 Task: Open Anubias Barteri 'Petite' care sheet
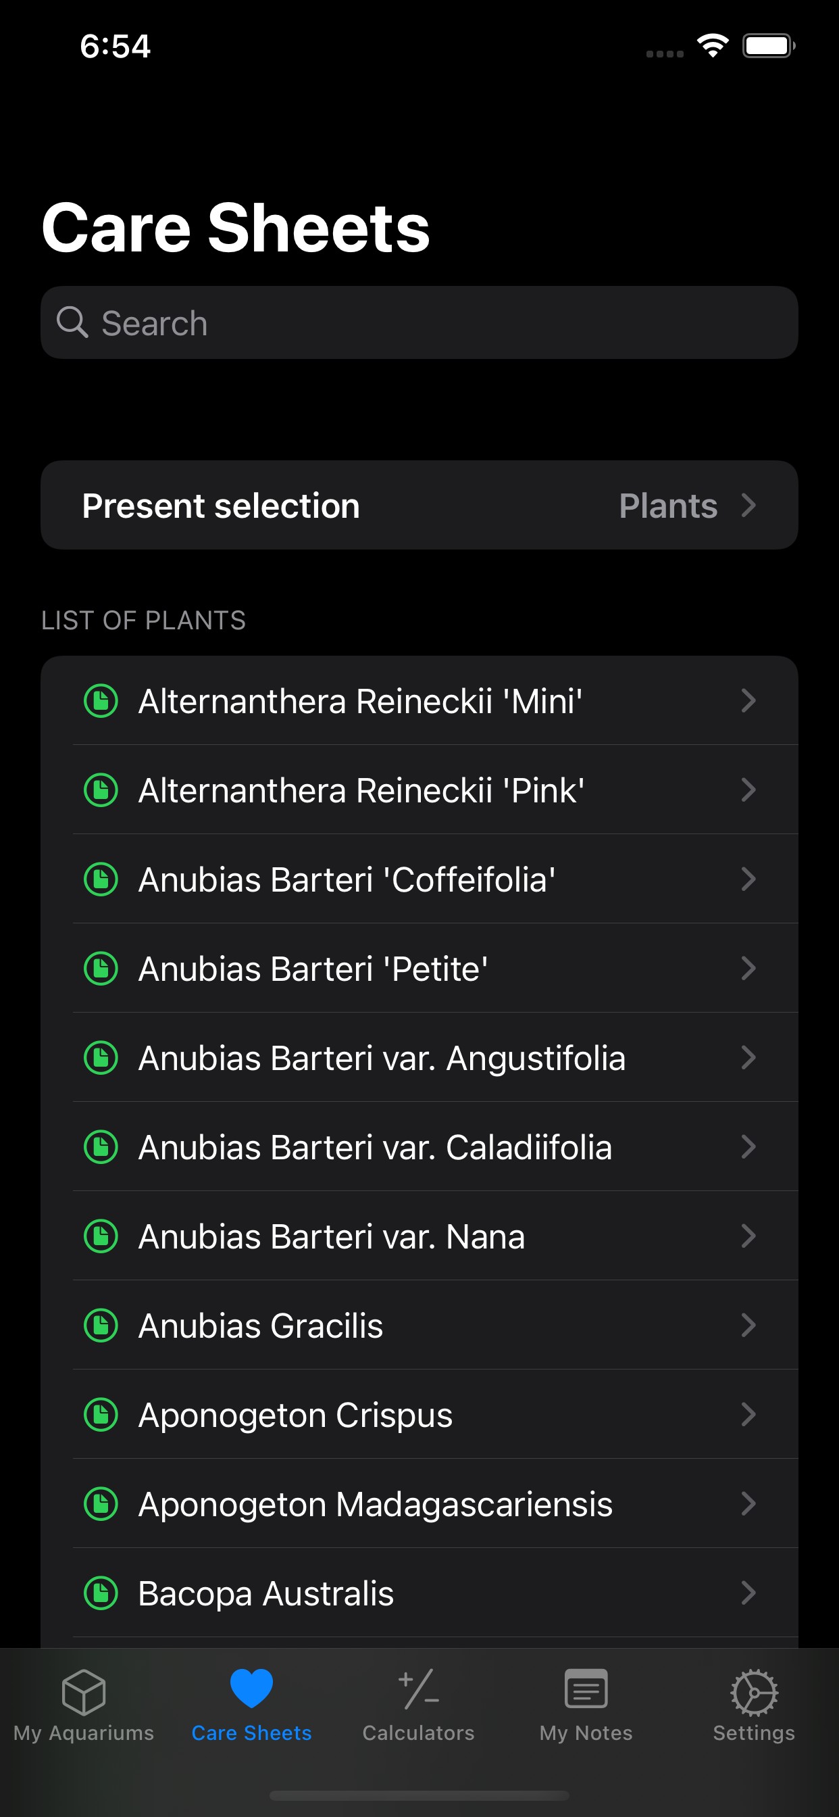pos(313,969)
